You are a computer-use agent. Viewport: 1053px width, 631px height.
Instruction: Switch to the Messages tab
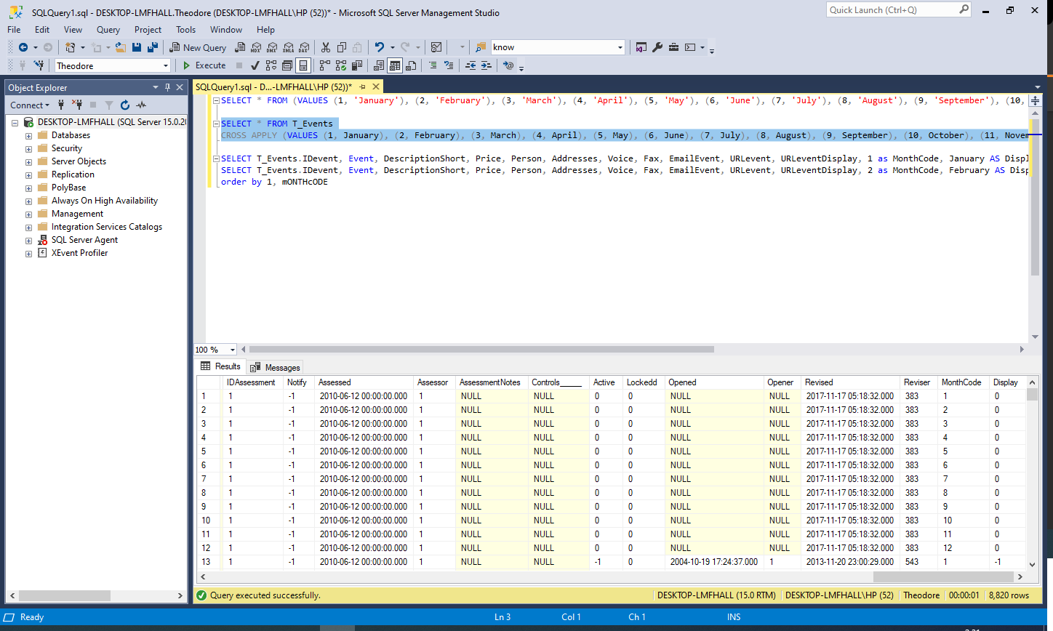[275, 368]
